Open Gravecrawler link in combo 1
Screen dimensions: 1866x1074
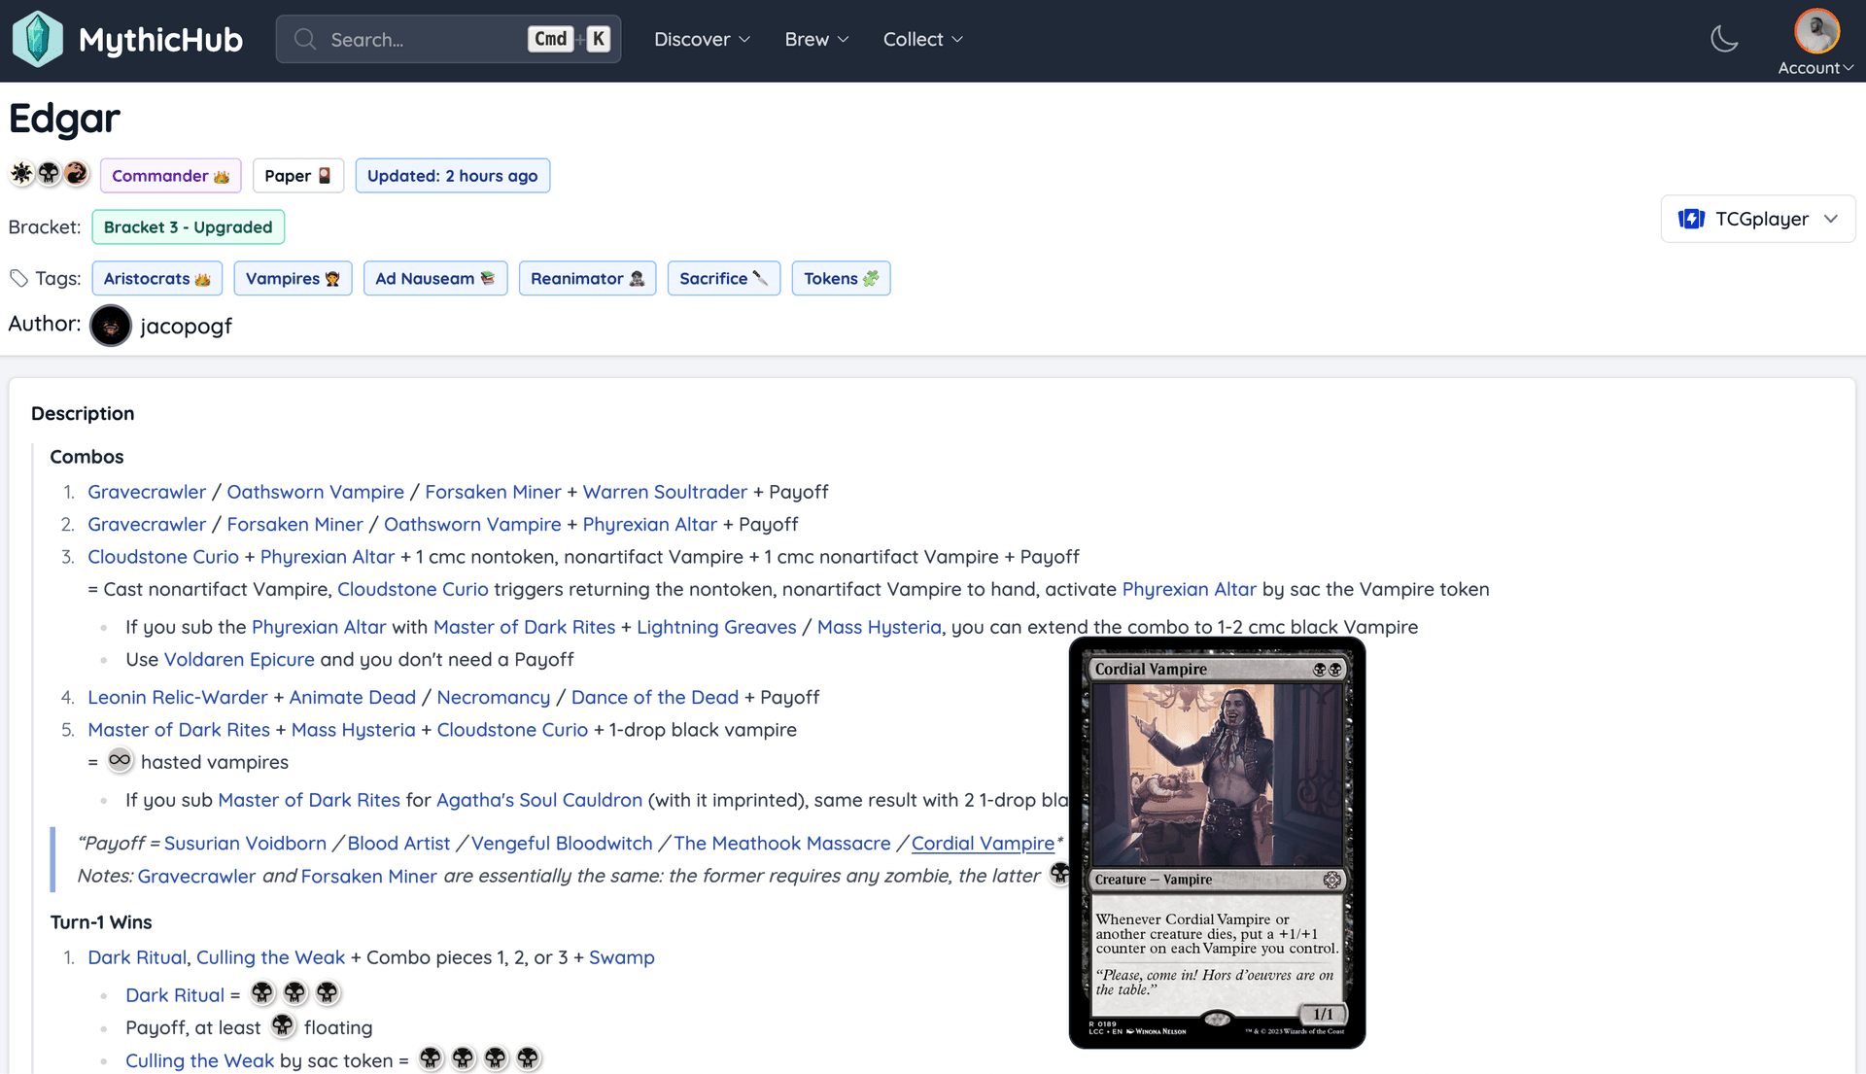click(147, 492)
